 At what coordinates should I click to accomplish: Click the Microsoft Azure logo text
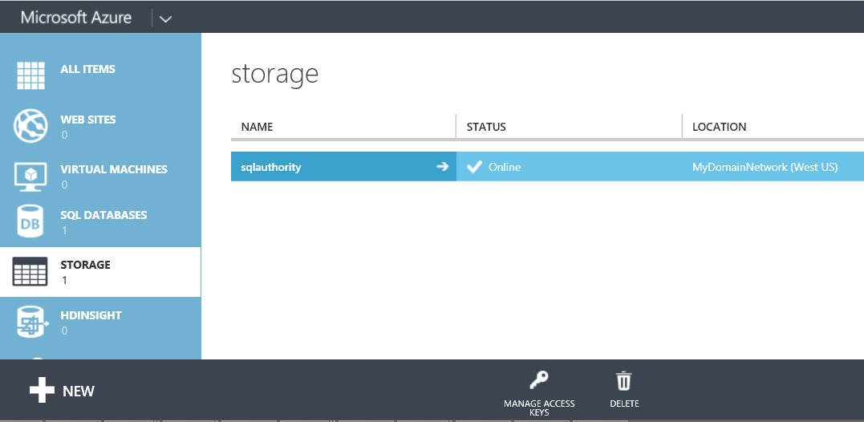tap(76, 18)
